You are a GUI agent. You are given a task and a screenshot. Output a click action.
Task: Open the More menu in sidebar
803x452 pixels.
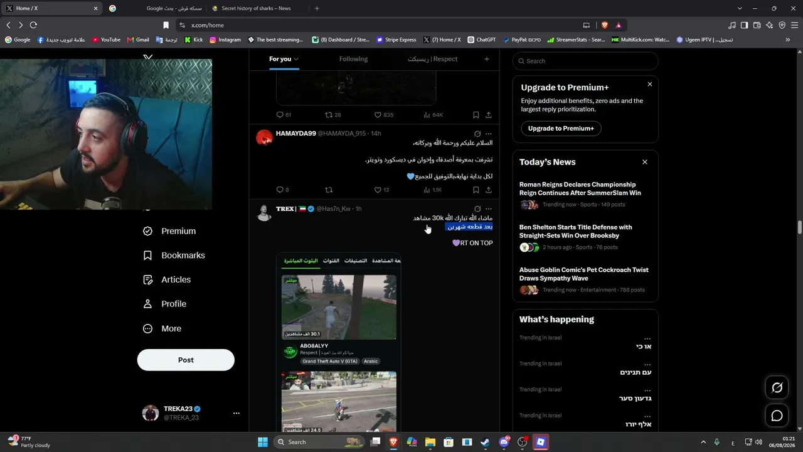click(x=162, y=328)
